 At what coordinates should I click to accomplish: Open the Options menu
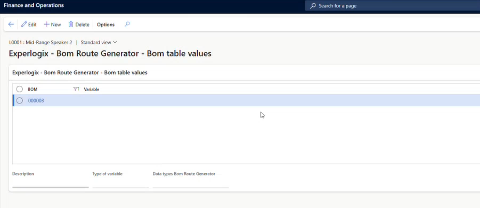coord(105,25)
